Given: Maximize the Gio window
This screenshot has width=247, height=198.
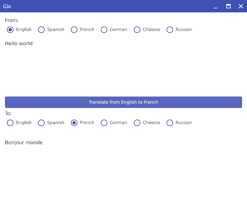Looking at the screenshot, I should (x=228, y=6).
